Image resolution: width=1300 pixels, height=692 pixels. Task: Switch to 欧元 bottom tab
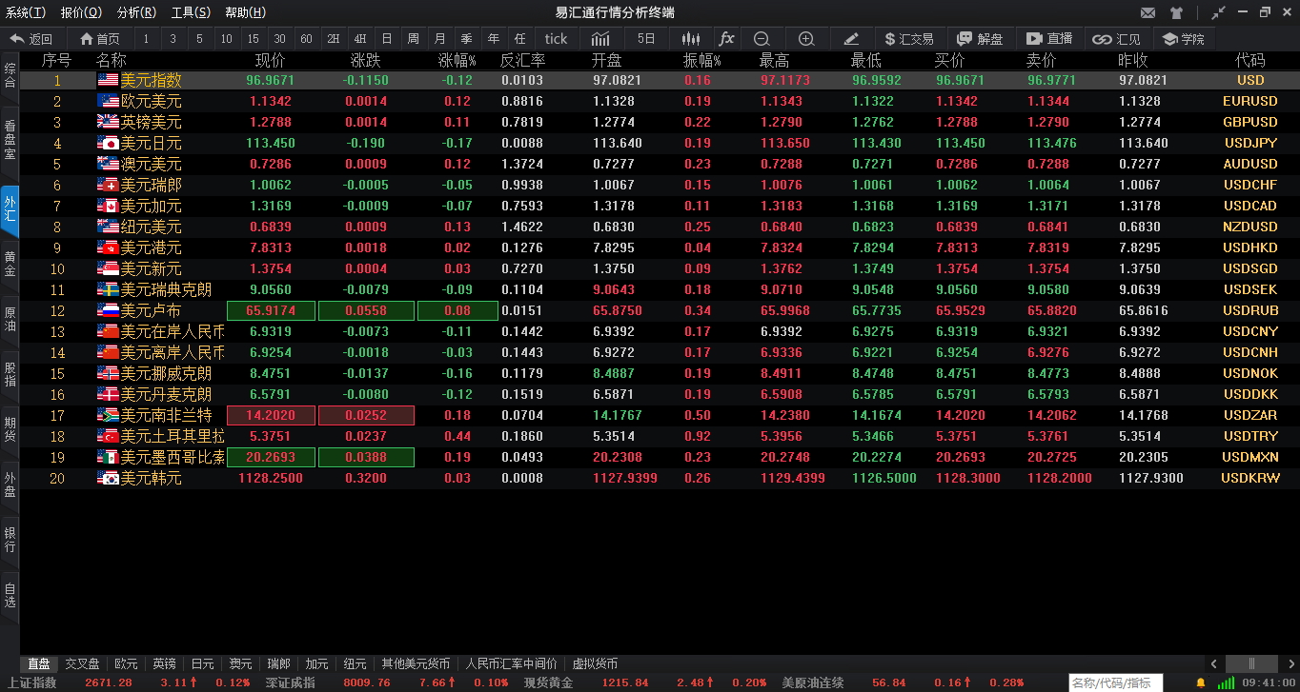click(126, 663)
